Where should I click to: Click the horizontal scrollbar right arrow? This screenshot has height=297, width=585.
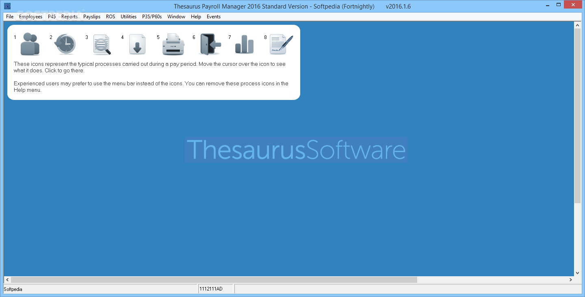tap(570, 280)
